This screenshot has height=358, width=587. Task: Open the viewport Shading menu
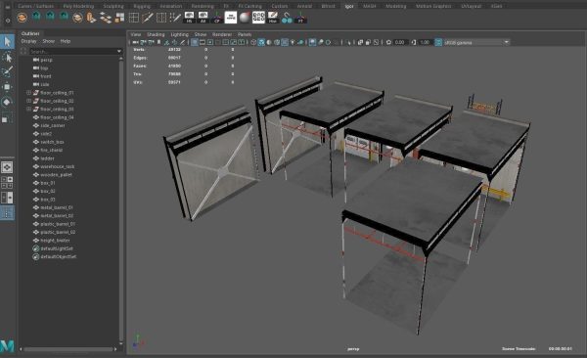coord(156,34)
